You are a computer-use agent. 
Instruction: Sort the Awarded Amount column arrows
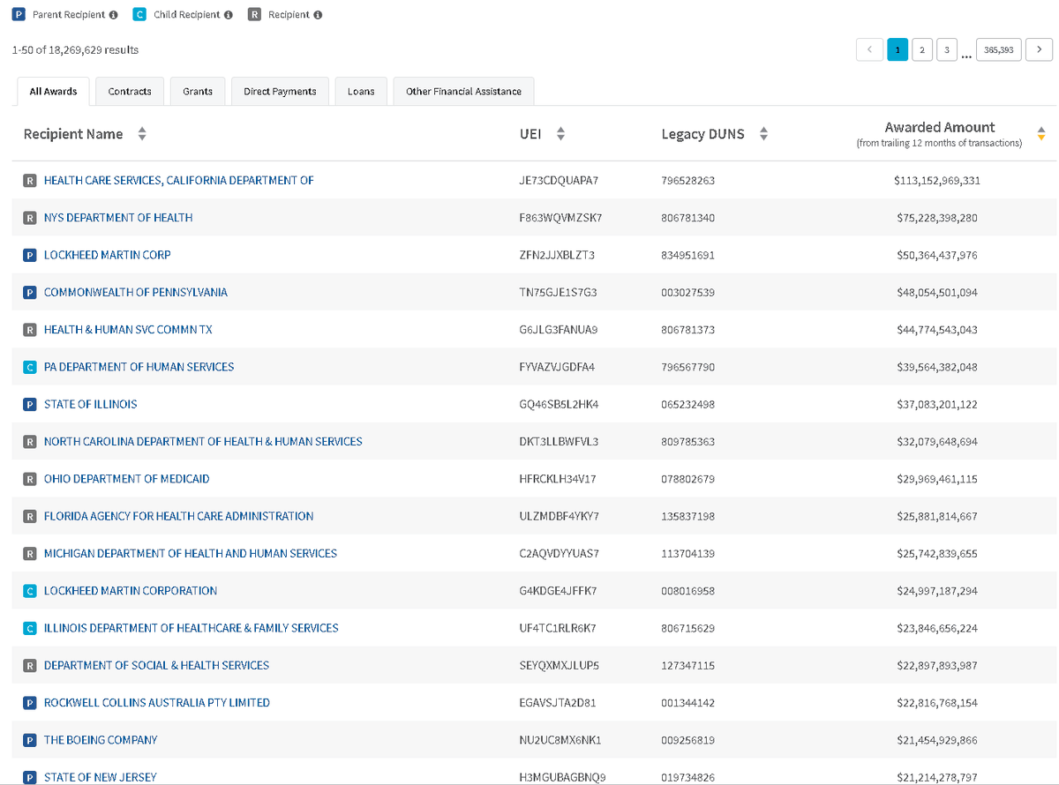[x=1041, y=135]
